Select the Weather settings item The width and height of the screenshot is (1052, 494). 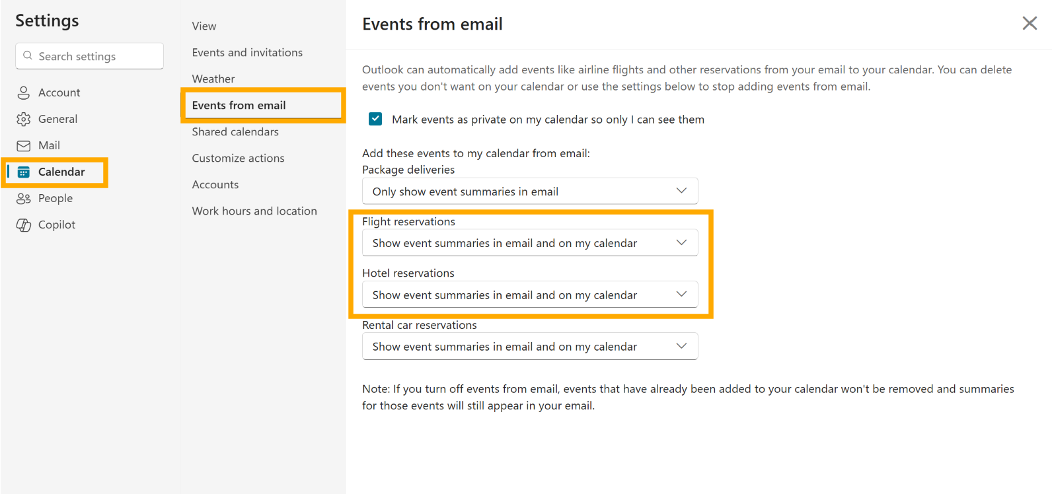(213, 79)
